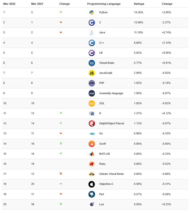Screen dimensions: 190x213
Task: Click the Java coffee cup icon
Action: [91, 33]
